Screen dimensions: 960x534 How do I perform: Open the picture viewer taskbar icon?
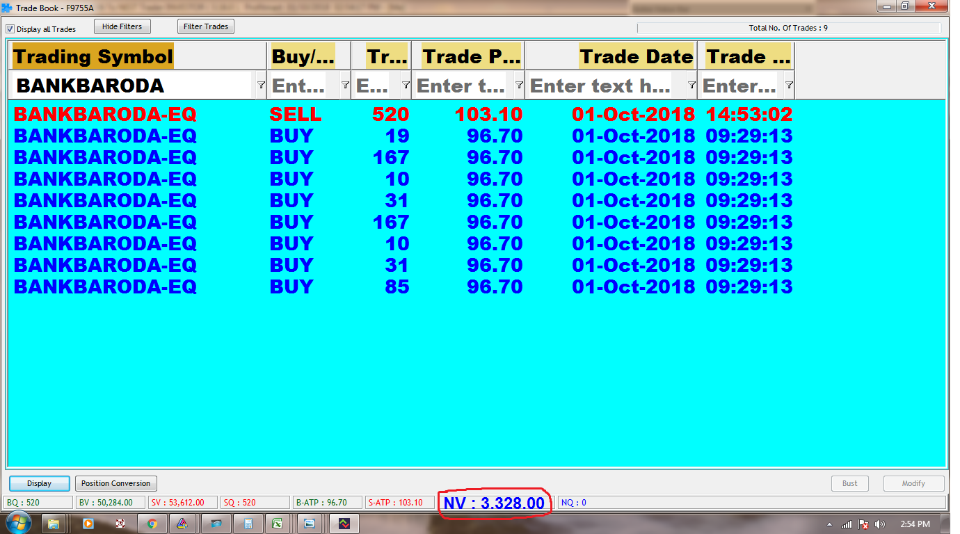[x=310, y=523]
